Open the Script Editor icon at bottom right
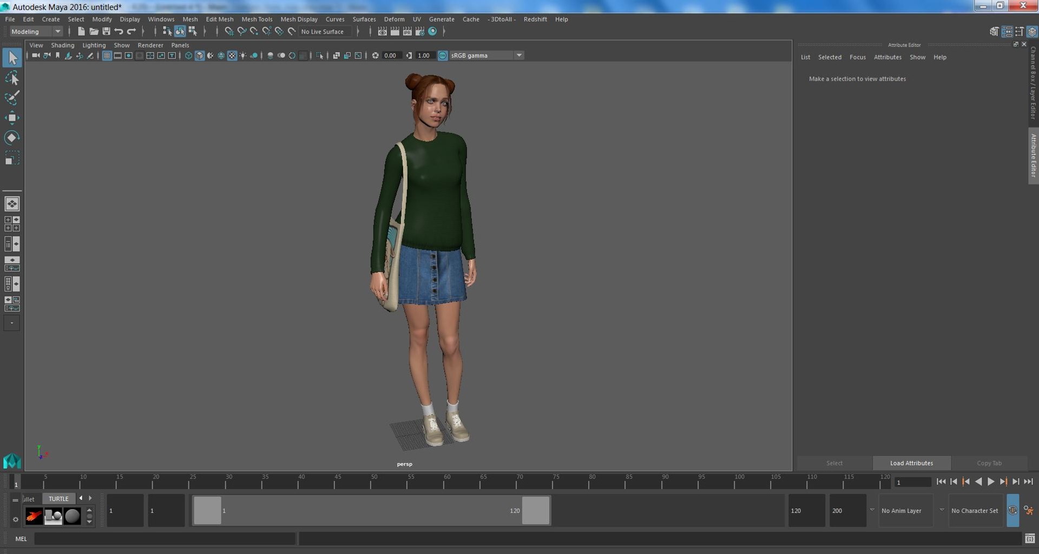 click(1030, 538)
